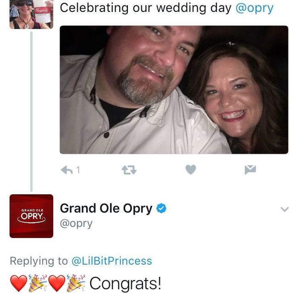This screenshot has height=298, width=298.
Task: Click the @opry handle below the name
Action: click(76, 223)
